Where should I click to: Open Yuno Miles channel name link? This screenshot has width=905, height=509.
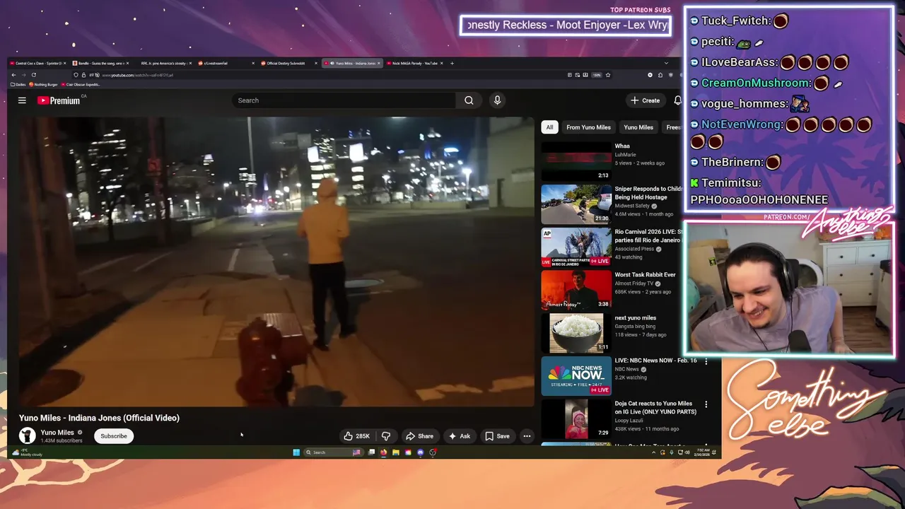tap(57, 433)
